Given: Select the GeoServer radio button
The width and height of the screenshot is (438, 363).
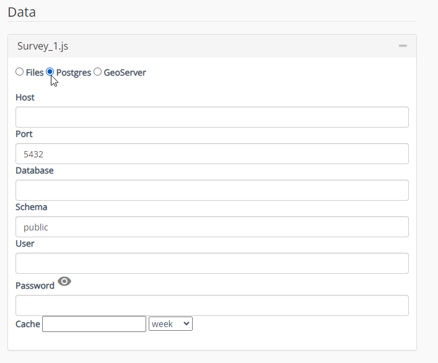Looking at the screenshot, I should (x=97, y=72).
